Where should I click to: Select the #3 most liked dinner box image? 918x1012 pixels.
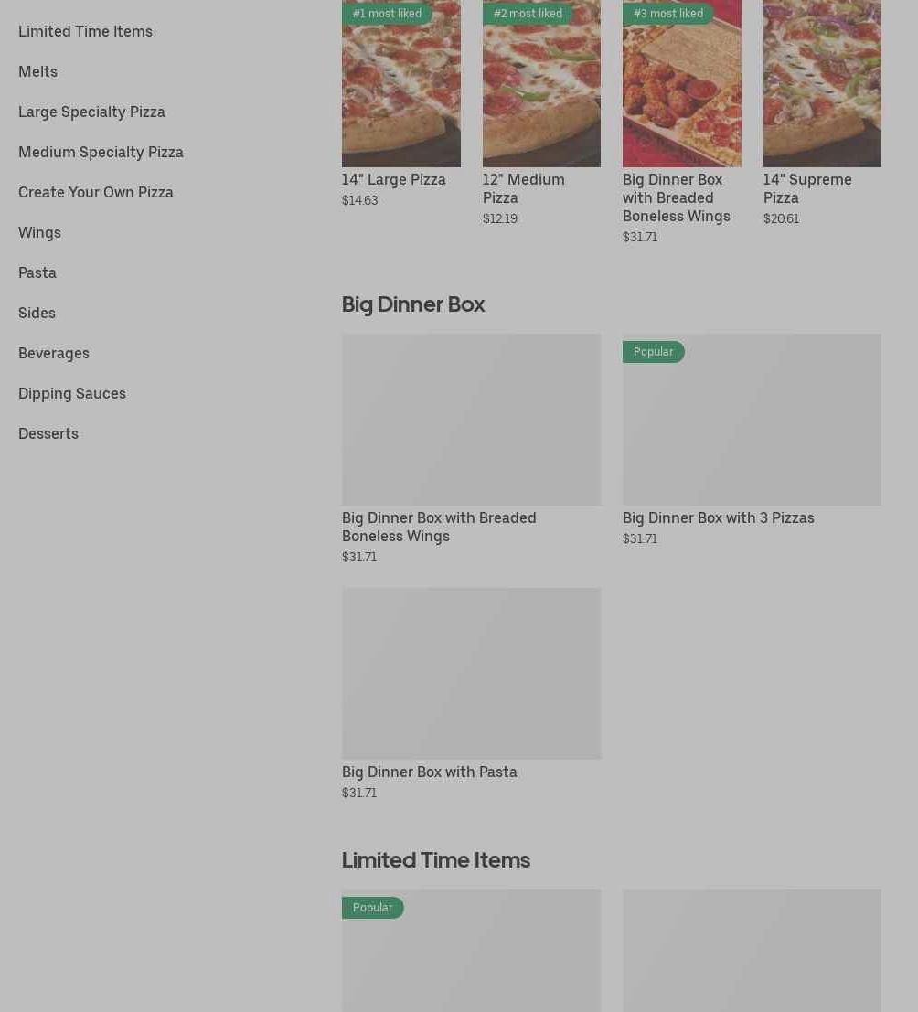(x=681, y=91)
